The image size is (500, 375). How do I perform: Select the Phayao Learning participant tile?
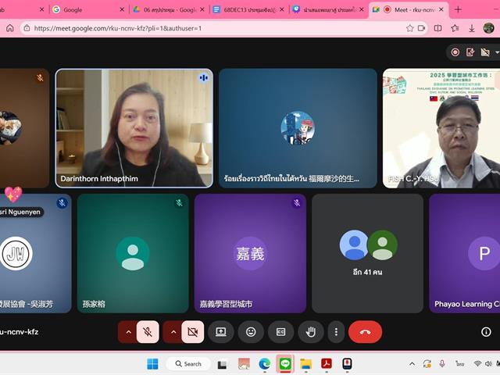pyautogui.click(x=465, y=253)
